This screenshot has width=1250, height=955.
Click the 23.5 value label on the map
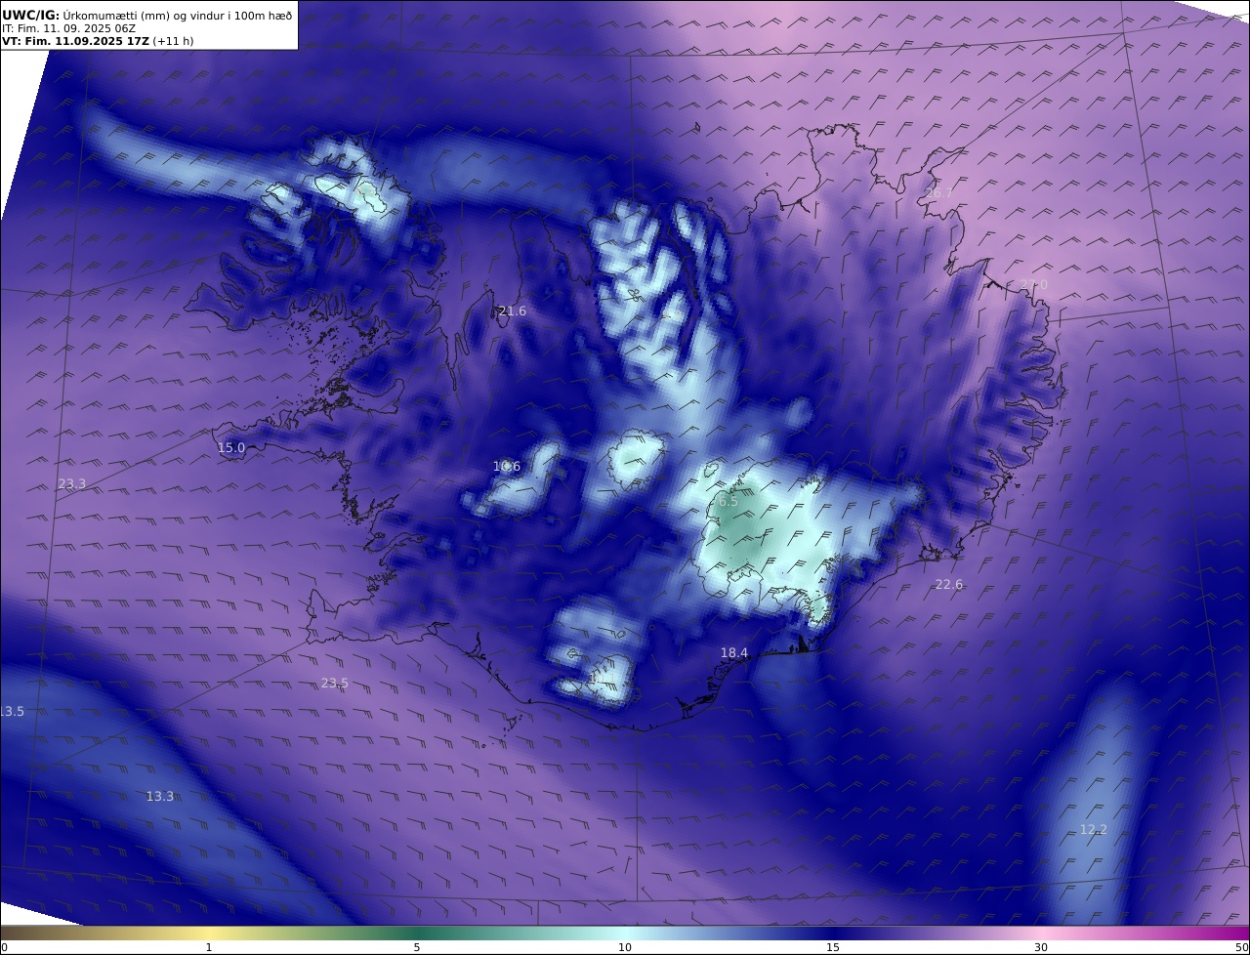coord(335,684)
